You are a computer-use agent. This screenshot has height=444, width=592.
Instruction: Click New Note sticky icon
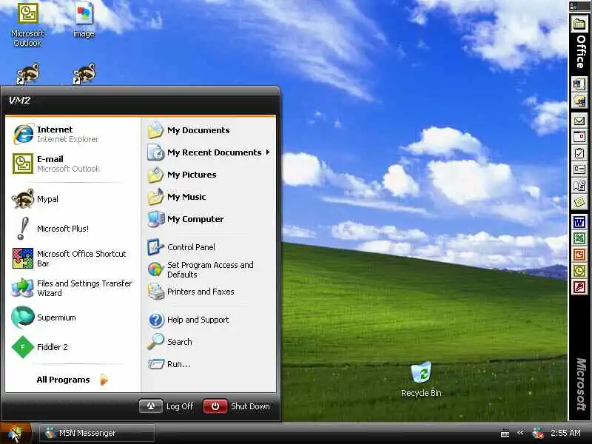click(579, 202)
